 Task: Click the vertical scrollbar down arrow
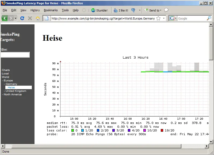click(211, 142)
